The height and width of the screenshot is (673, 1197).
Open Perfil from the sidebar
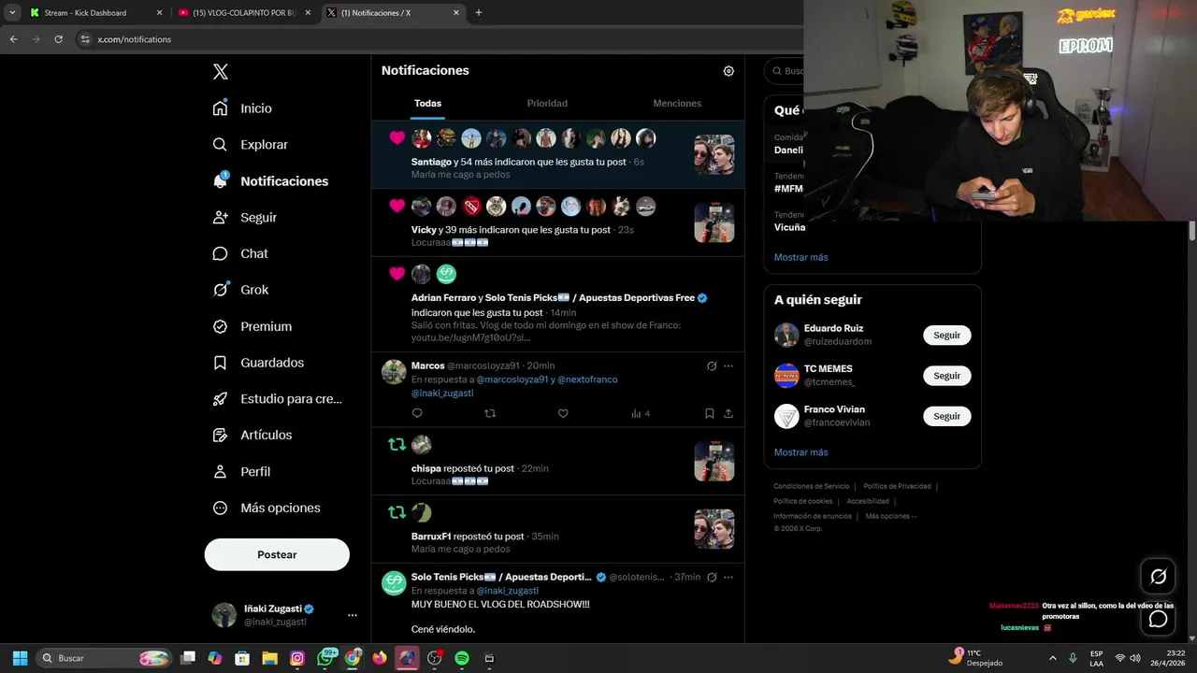tap(241, 472)
